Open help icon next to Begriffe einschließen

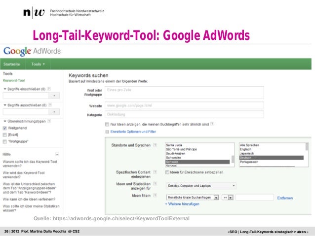[x=49, y=89]
